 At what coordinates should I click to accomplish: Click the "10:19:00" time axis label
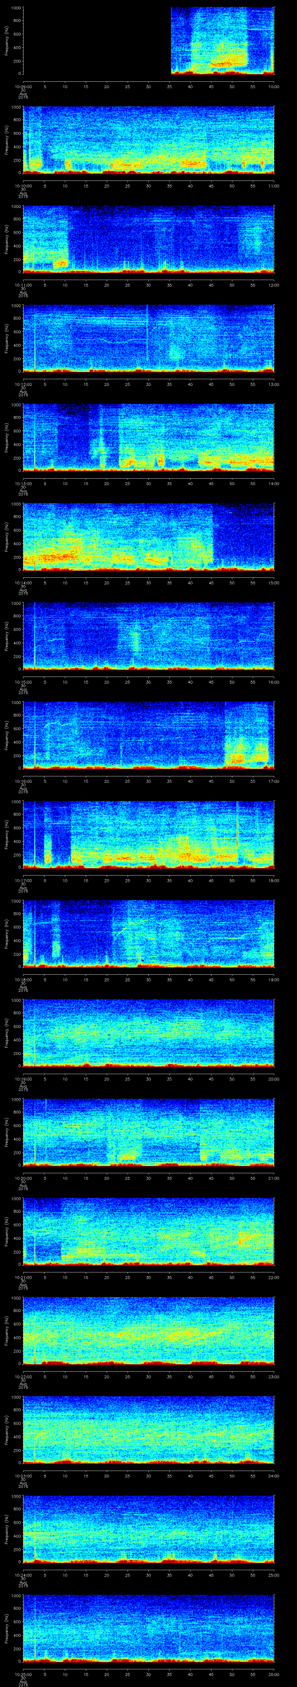(x=23, y=1079)
